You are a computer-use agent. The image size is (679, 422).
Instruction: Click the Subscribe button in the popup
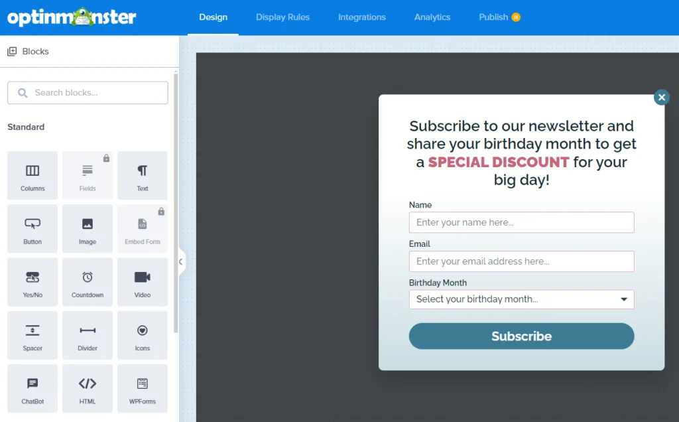pyautogui.click(x=521, y=336)
